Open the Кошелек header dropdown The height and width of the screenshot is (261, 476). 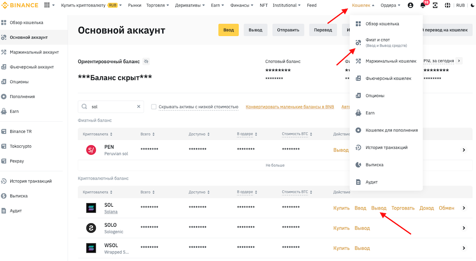[x=363, y=5]
